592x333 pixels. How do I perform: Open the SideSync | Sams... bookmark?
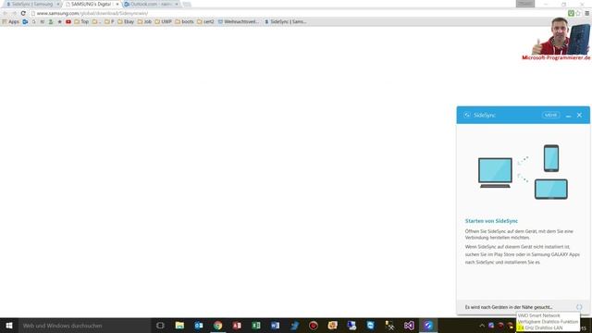(x=286, y=22)
